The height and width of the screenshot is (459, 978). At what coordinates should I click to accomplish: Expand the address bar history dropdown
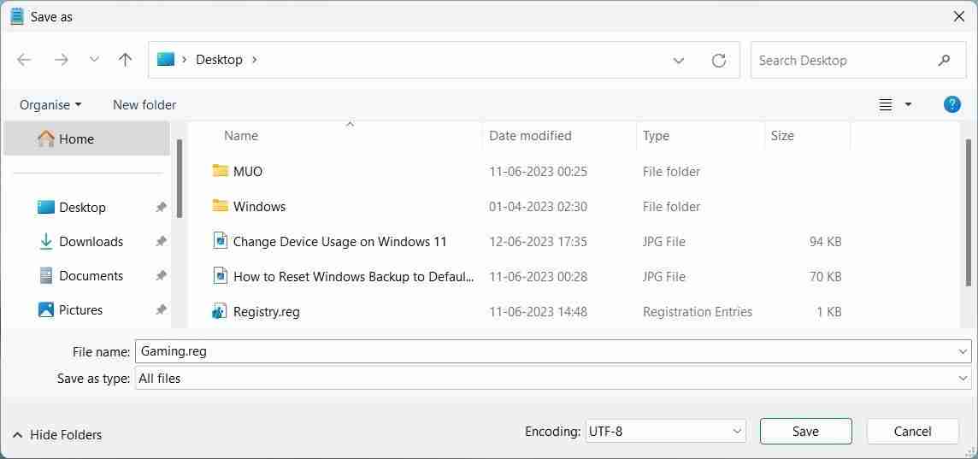coord(679,60)
